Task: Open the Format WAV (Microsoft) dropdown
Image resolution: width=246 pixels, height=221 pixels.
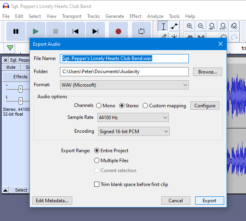Action: click(x=124, y=85)
